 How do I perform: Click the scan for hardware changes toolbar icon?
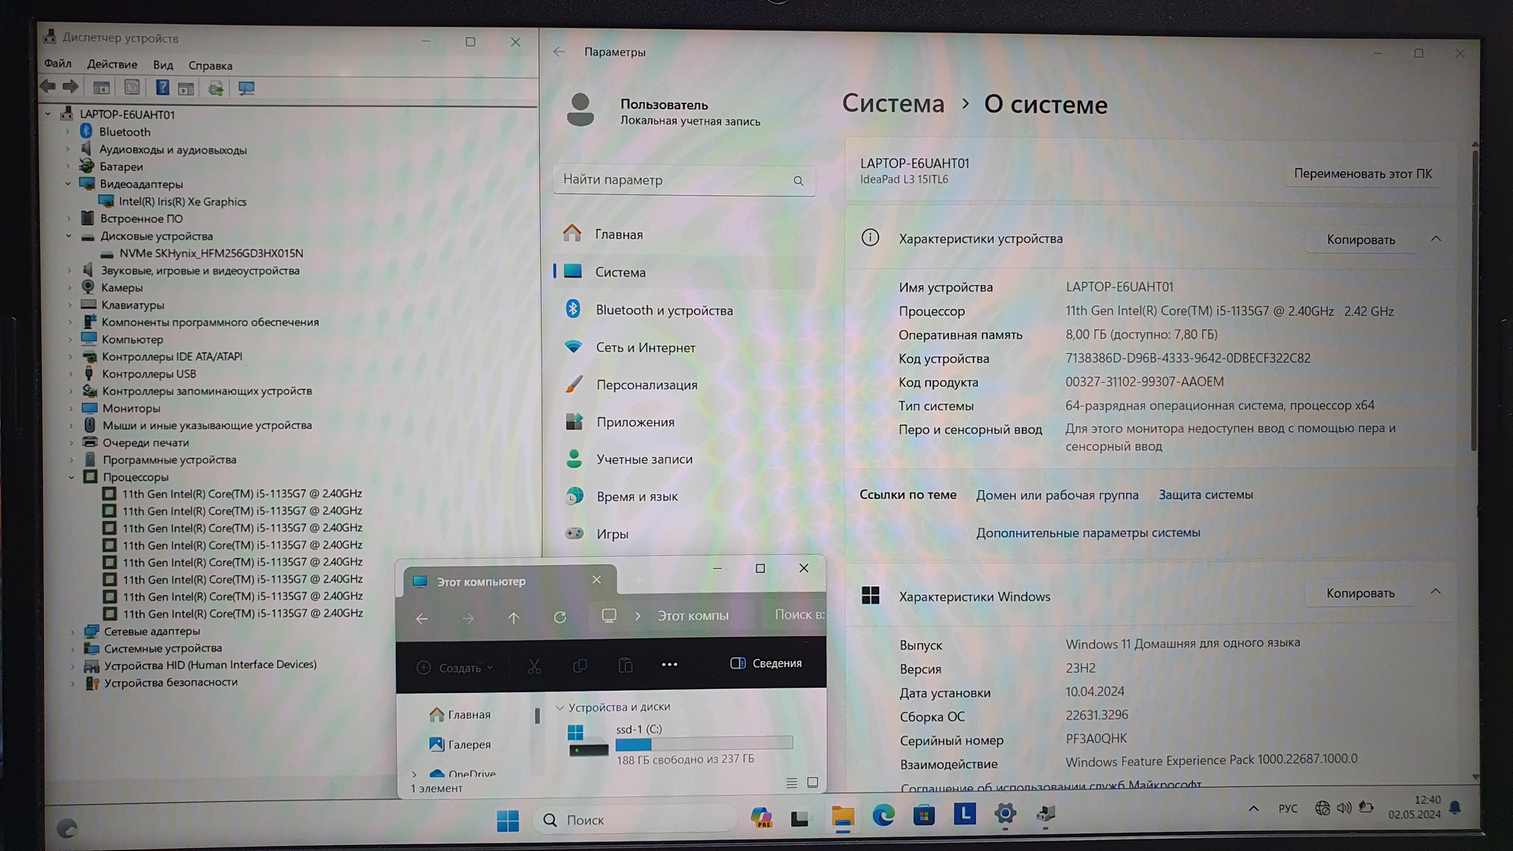pyautogui.click(x=246, y=89)
